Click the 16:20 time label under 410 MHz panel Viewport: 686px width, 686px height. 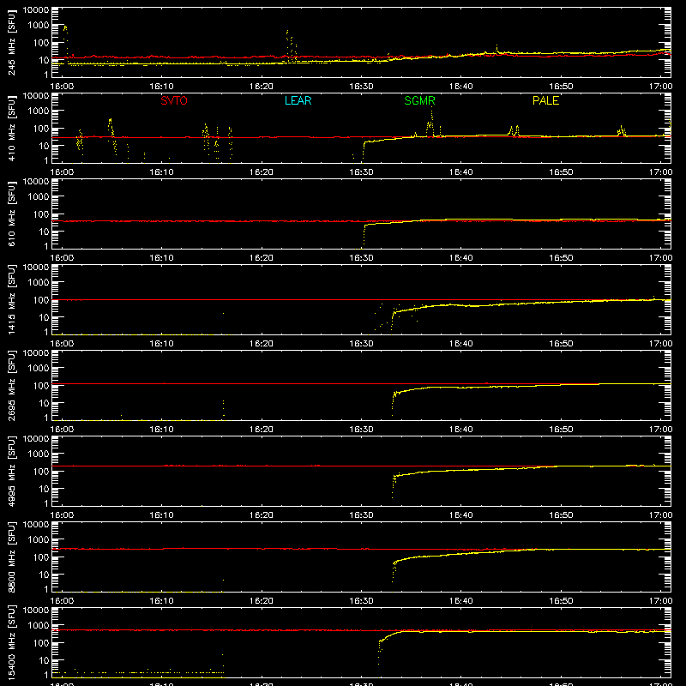pos(262,172)
